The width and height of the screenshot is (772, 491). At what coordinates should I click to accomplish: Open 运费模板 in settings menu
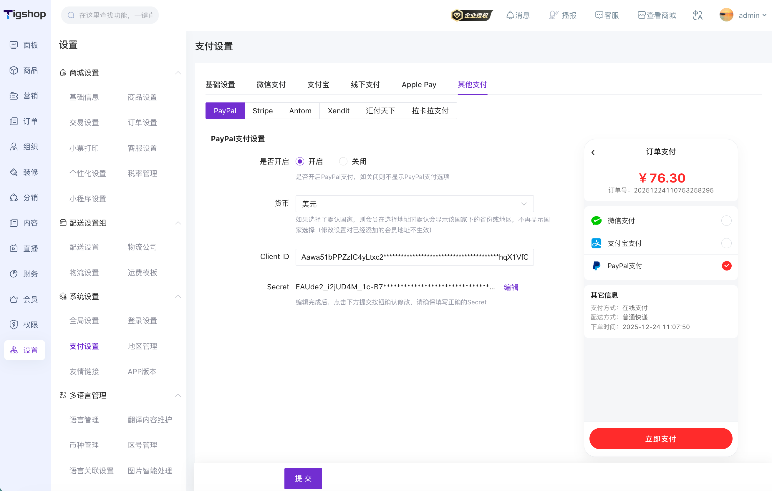click(x=142, y=272)
